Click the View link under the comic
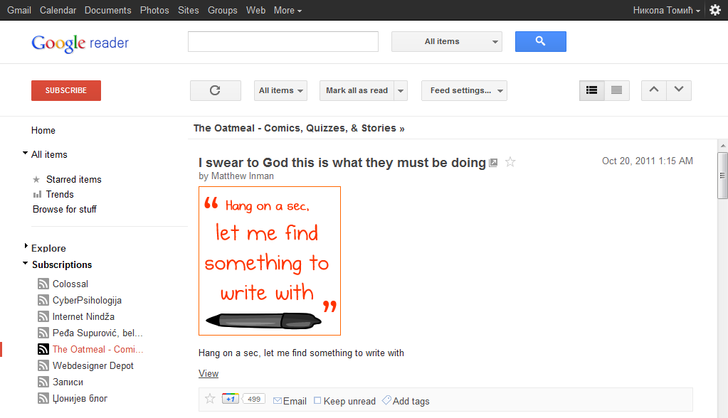This screenshot has width=728, height=418. tap(209, 373)
